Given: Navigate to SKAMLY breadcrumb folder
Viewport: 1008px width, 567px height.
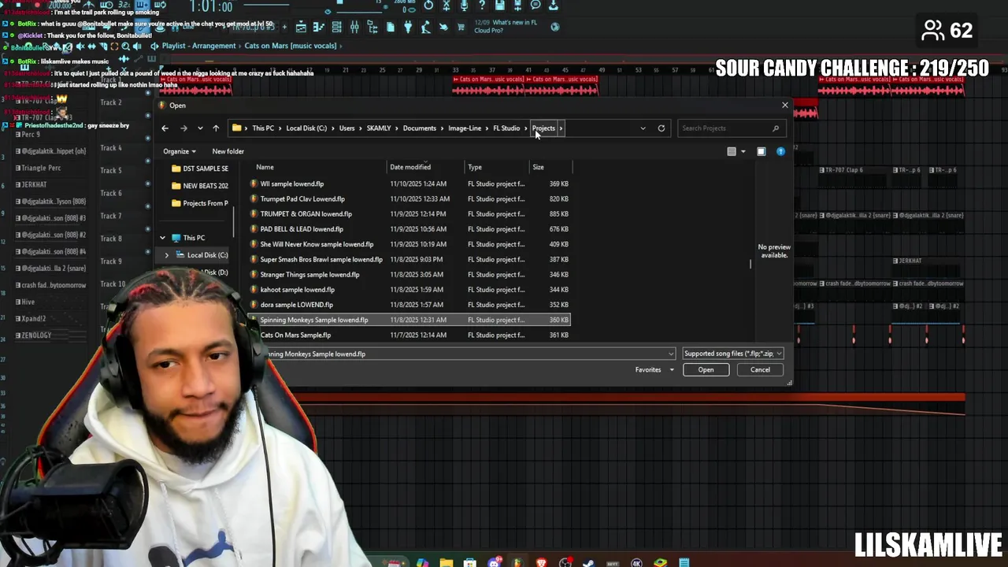Looking at the screenshot, I should pos(379,128).
